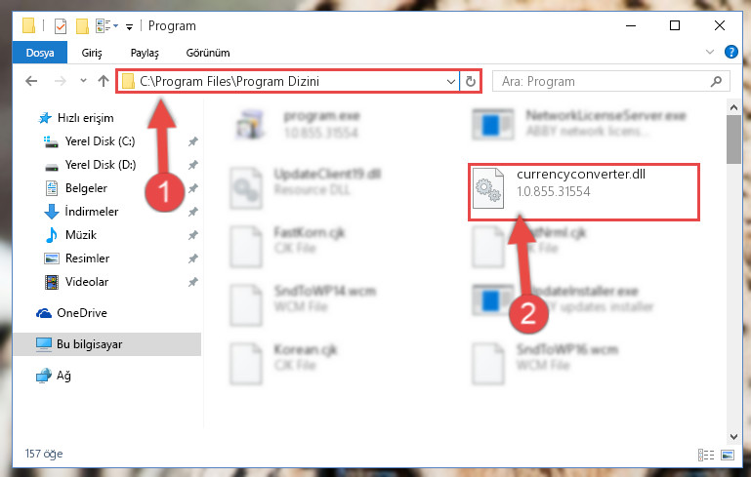Click the Properties quick access icon
This screenshot has width=751, height=477.
[61, 25]
